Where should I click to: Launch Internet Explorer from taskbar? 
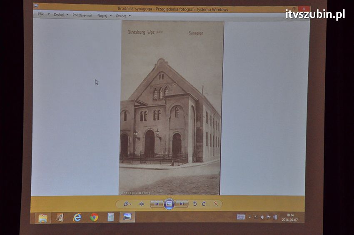pyautogui.click(x=77, y=217)
